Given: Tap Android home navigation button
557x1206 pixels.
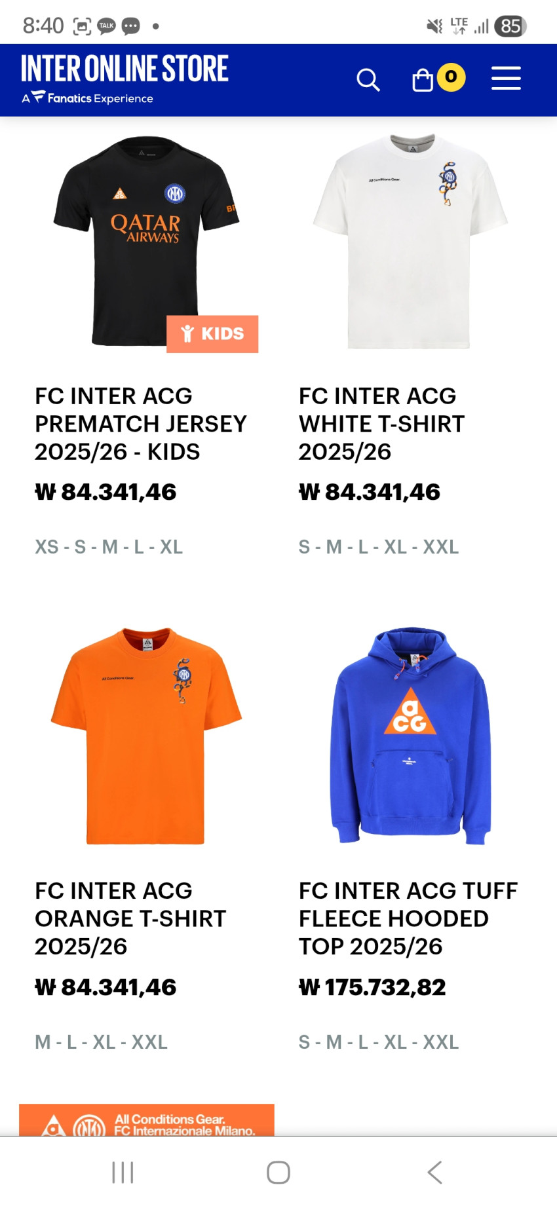Looking at the screenshot, I should (278, 1172).
